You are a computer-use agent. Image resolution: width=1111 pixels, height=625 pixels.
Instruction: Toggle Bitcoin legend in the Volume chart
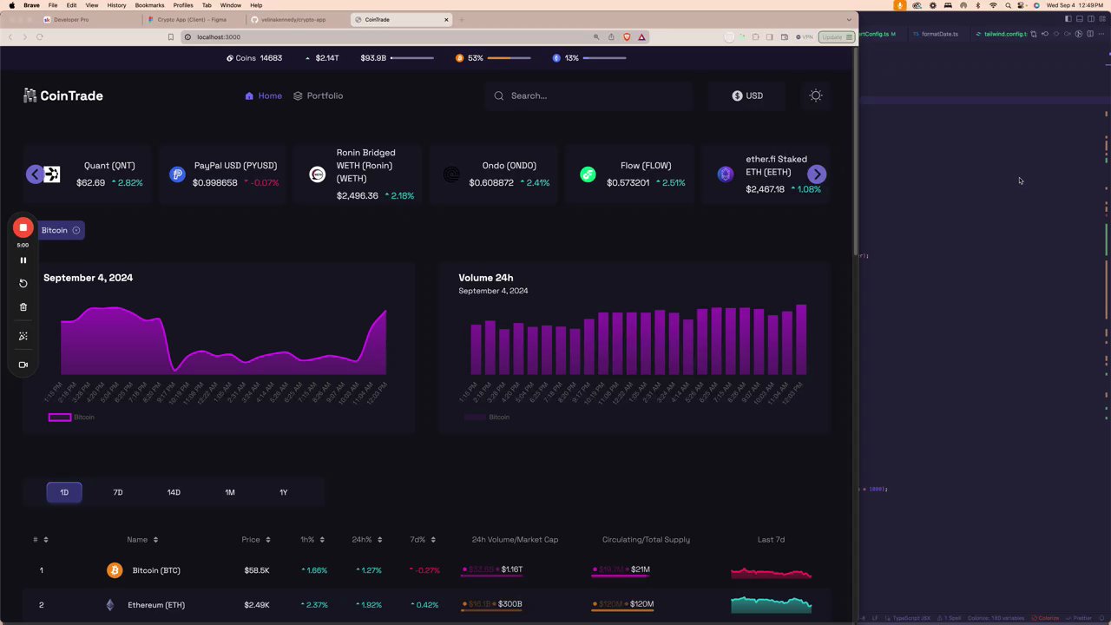coord(487,418)
